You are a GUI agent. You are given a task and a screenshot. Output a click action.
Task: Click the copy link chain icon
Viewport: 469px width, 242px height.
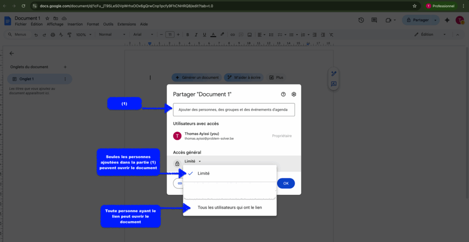pyautogui.click(x=179, y=183)
